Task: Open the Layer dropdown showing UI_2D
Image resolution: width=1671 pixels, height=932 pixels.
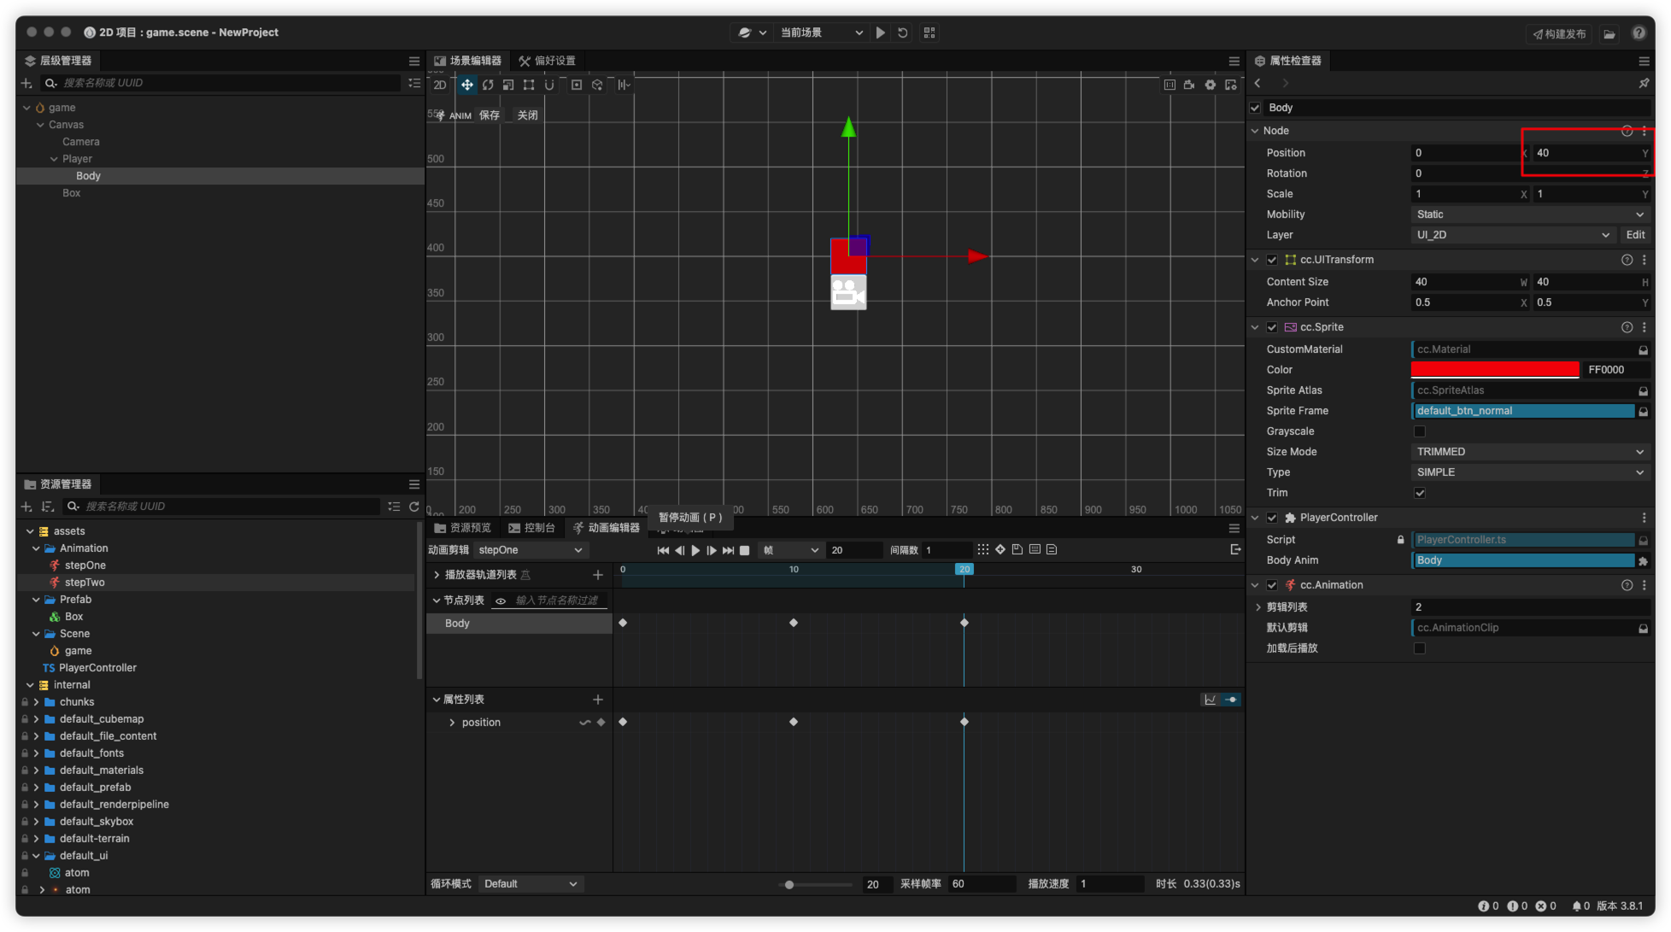Action: point(1512,234)
